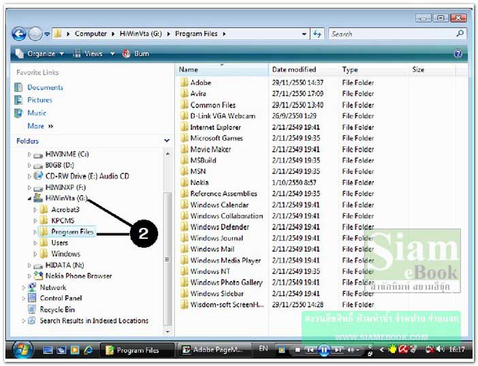
Task: Click More favorite links
Action: click(x=40, y=126)
